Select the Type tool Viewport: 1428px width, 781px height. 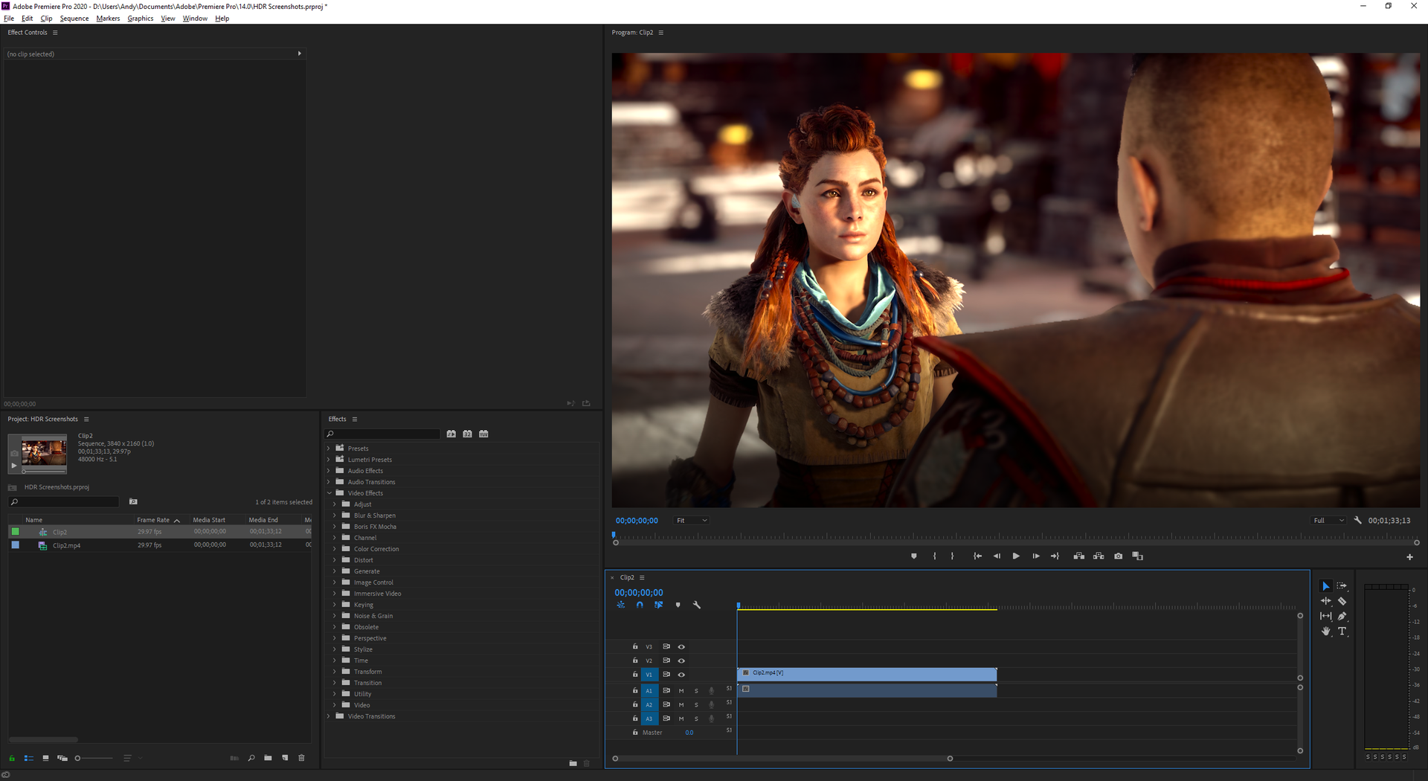[1342, 631]
